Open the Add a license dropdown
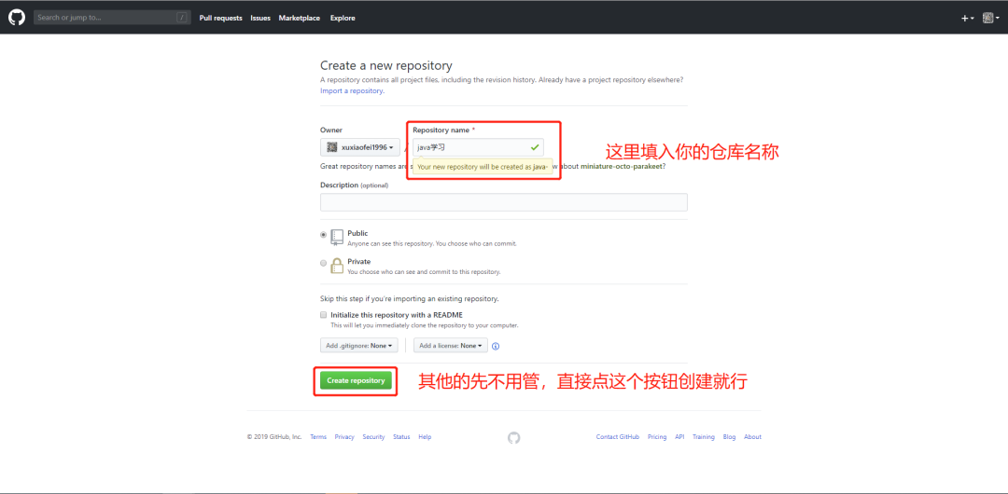Viewport: 1008px width, 494px height. [x=451, y=346]
